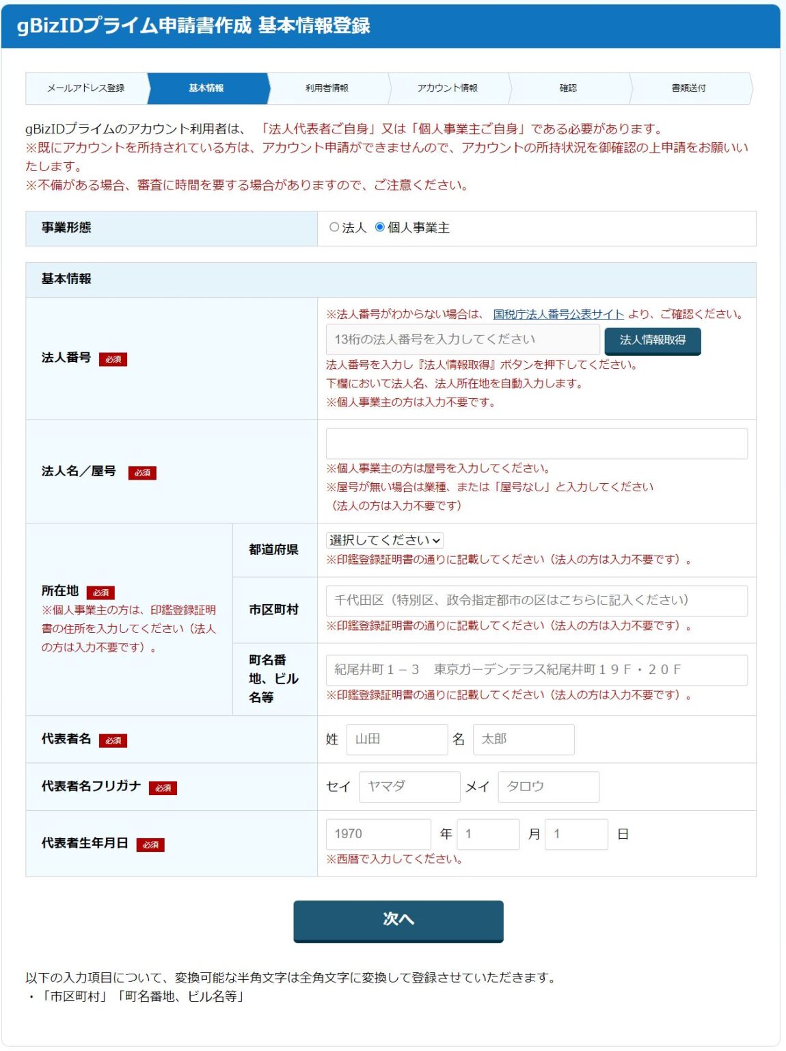
Task: Click the 13-digit 法人番号 input field
Action: pyautogui.click(x=462, y=339)
